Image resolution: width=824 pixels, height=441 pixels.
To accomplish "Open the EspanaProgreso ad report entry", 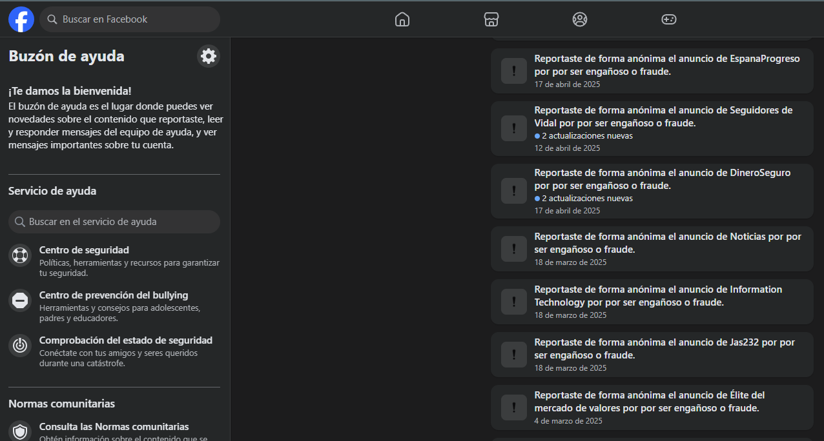I will pyautogui.click(x=652, y=71).
